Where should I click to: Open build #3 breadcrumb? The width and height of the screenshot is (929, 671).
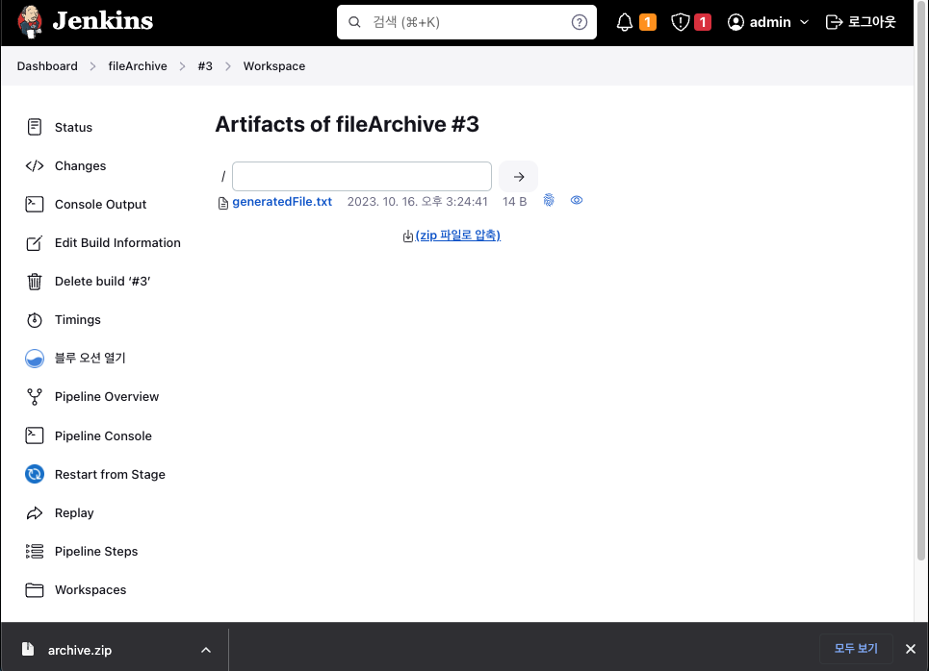coord(205,66)
